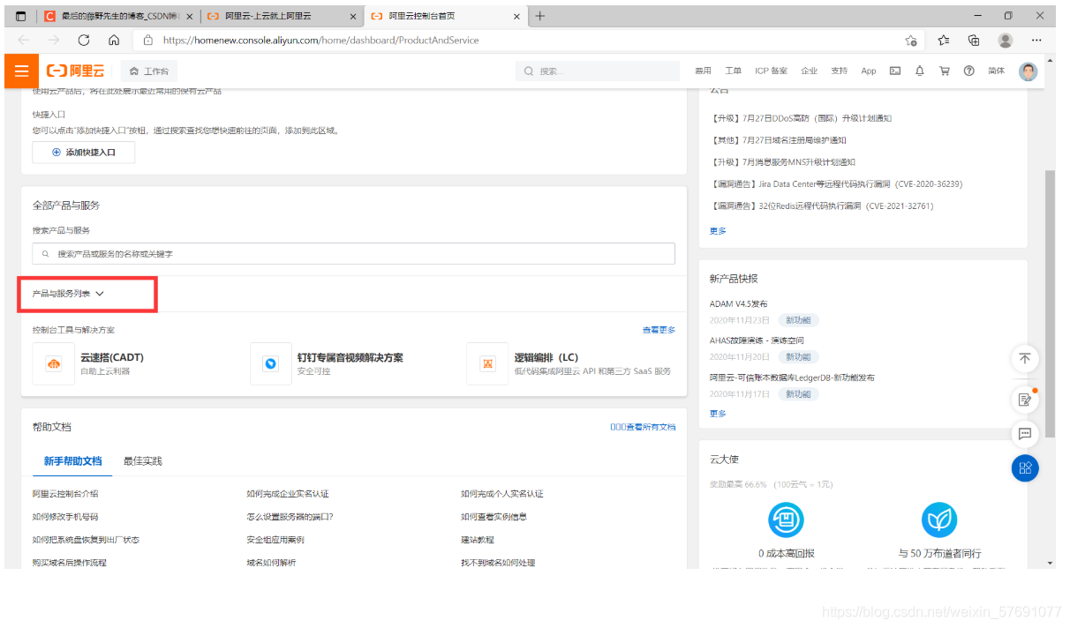Image resolution: width=1070 pixels, height=628 pixels.
Task: Open the 工作台 workbench home
Action: tap(149, 71)
